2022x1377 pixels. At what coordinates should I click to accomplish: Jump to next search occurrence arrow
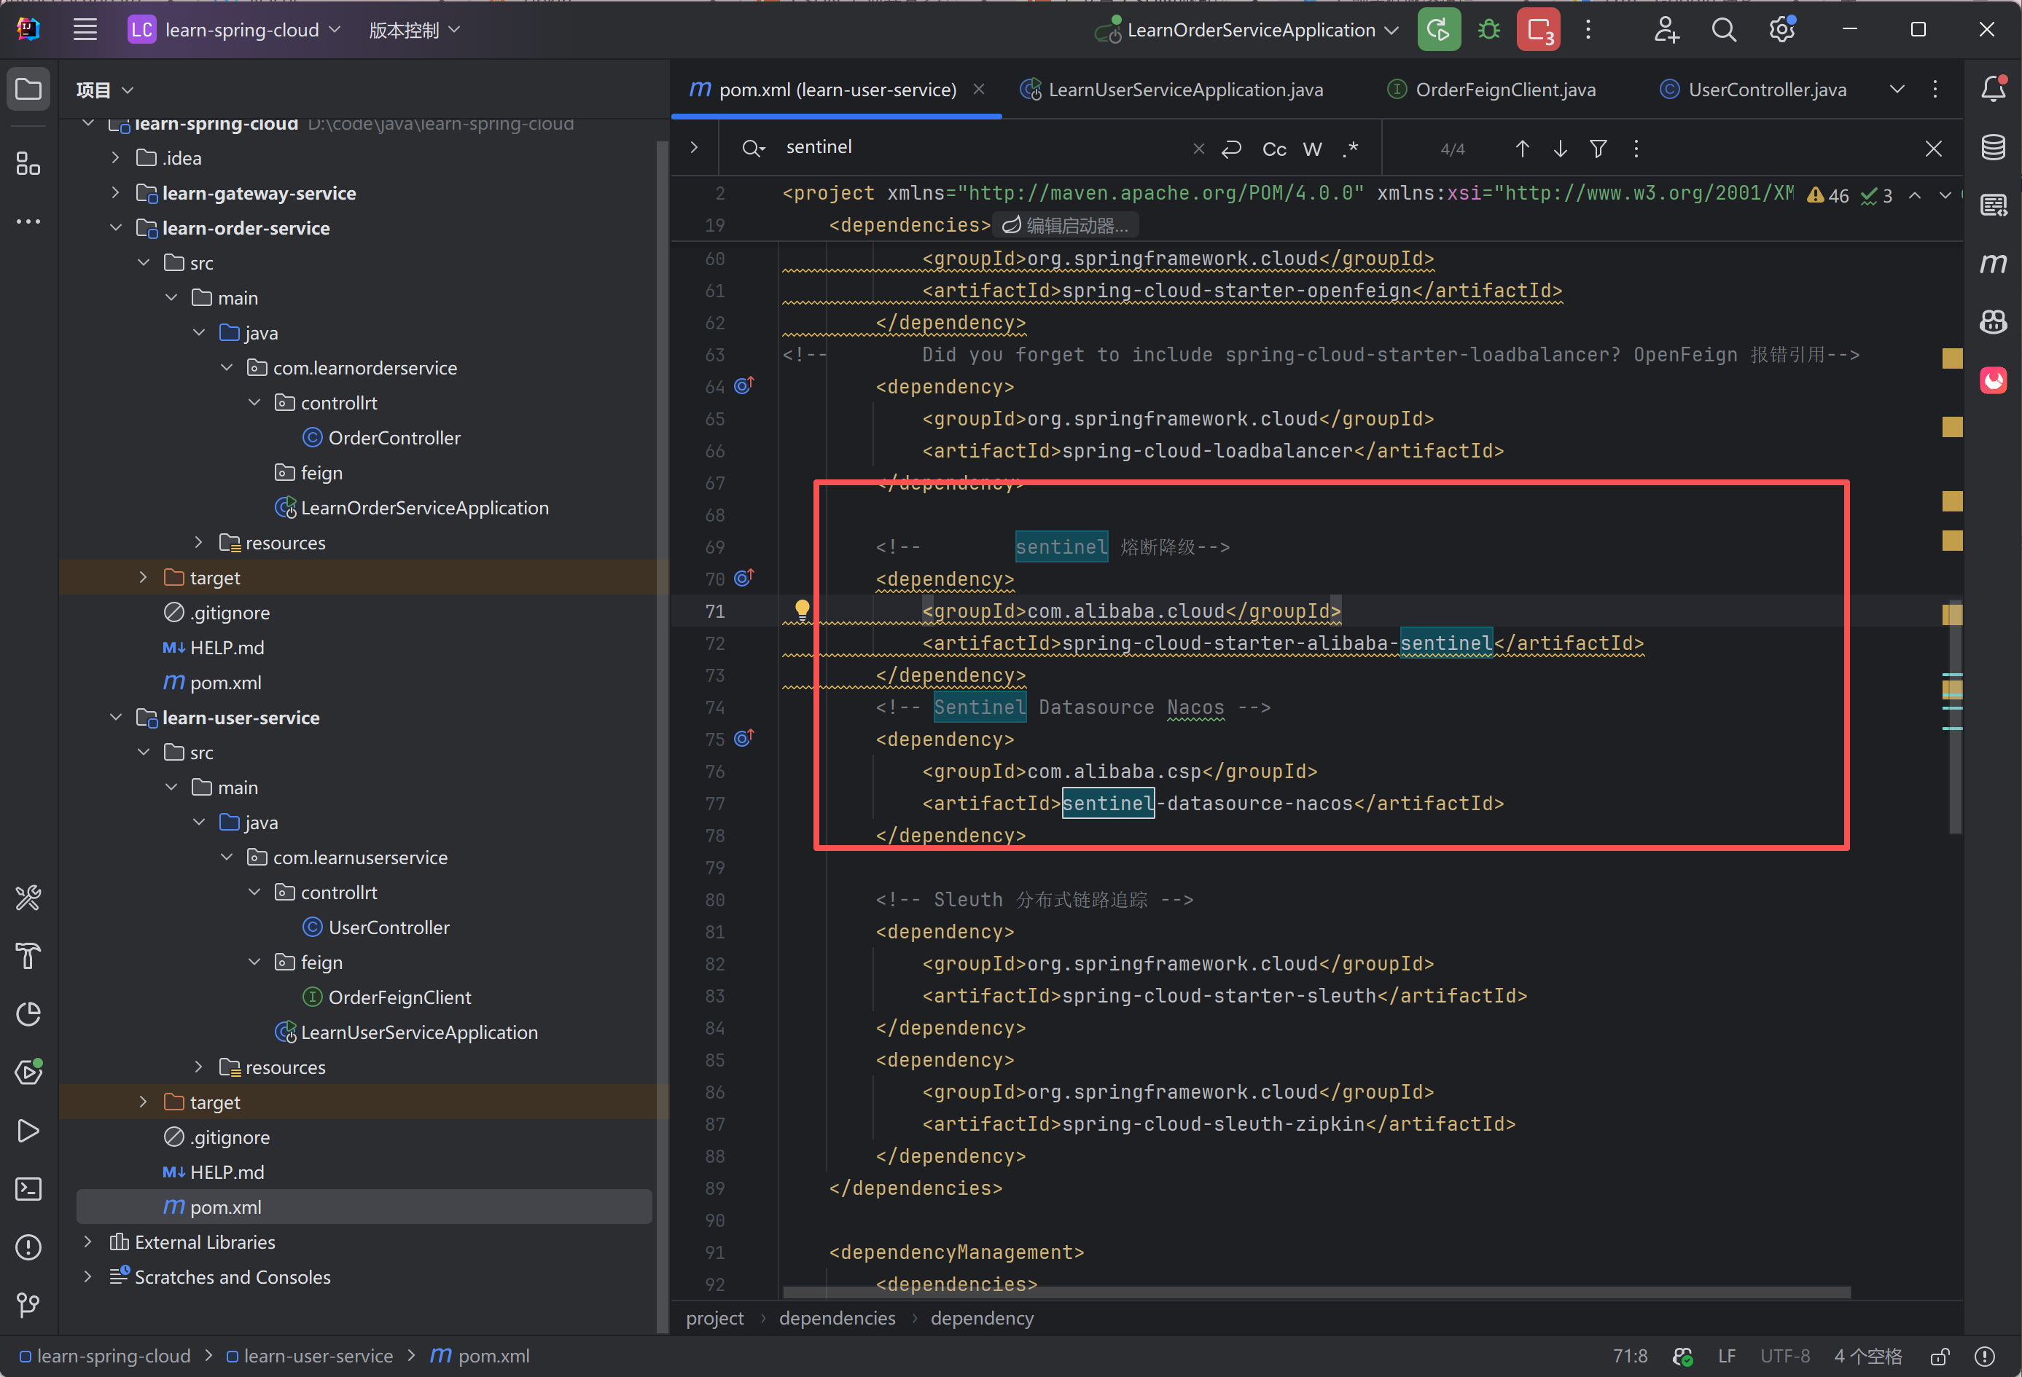pyautogui.click(x=1560, y=148)
